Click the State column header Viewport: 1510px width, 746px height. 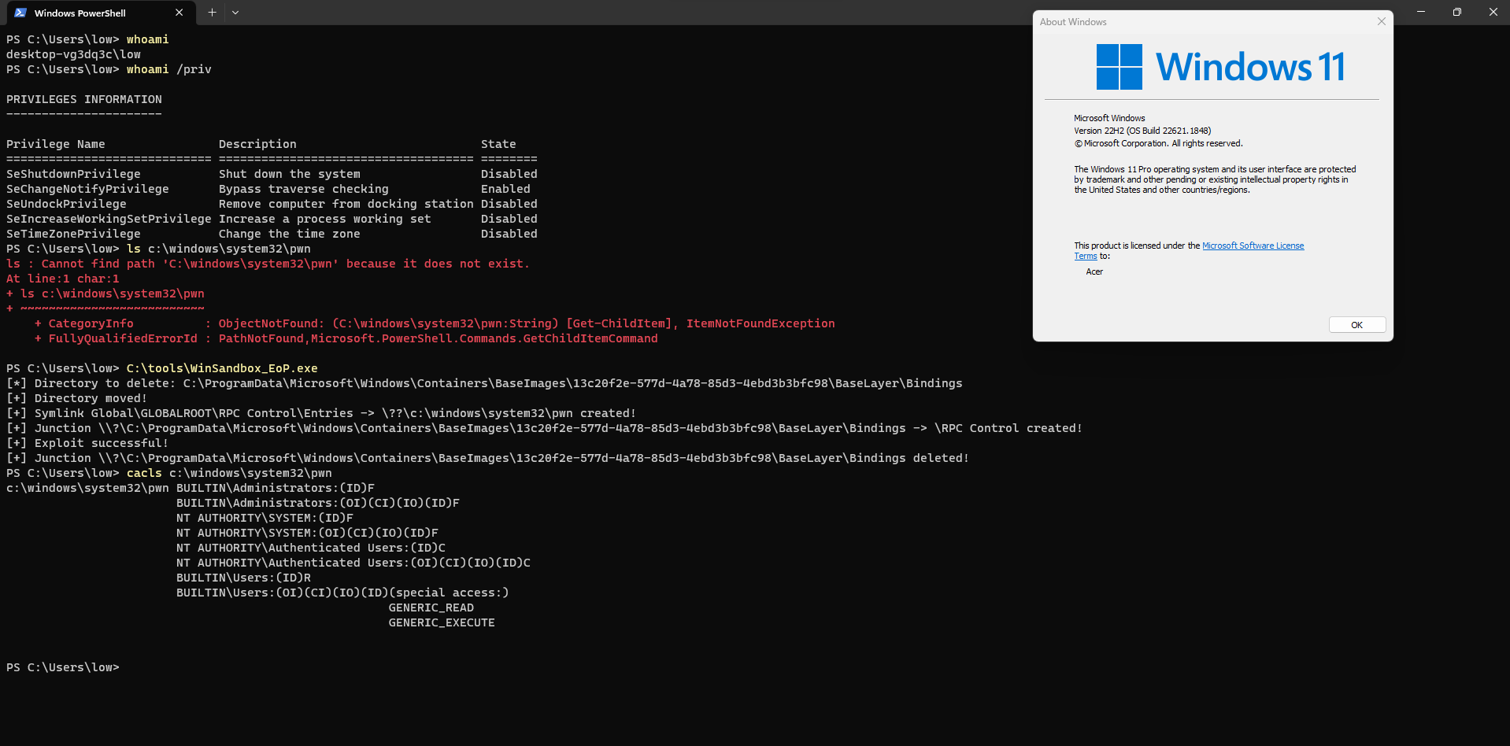click(x=498, y=144)
